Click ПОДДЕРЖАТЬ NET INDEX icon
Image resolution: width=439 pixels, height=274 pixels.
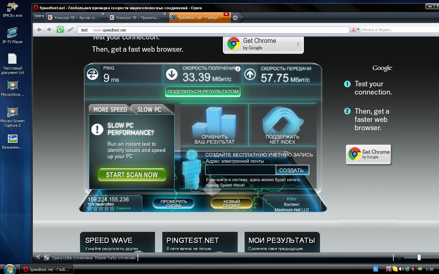coord(282,125)
